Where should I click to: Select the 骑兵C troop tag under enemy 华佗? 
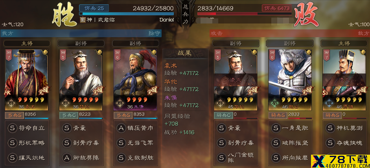point(223,115)
